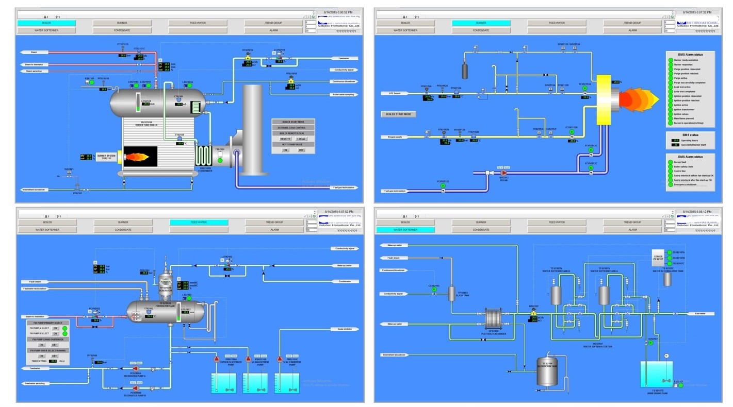Click brine mixing tank on Water Softener screen
The height and width of the screenshot is (407, 733).
(657, 374)
